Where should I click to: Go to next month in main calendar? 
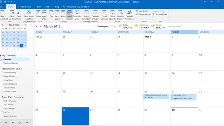[x=40, y=26]
